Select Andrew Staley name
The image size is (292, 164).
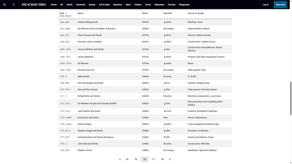[84, 124]
